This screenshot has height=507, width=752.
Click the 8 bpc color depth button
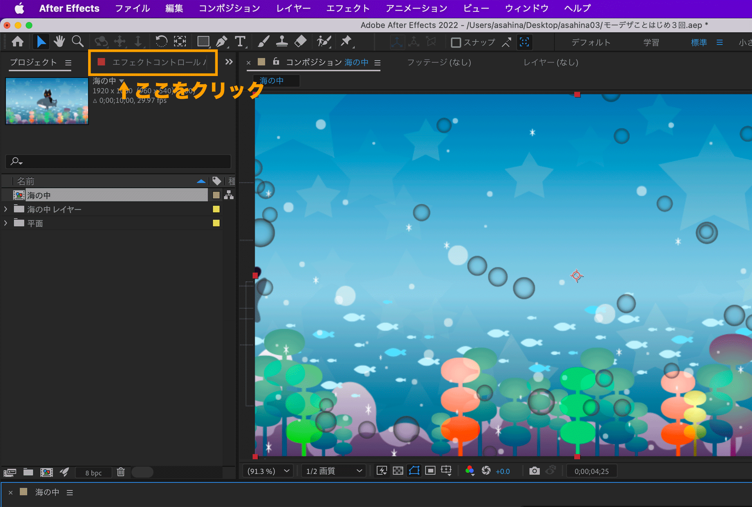pos(93,473)
